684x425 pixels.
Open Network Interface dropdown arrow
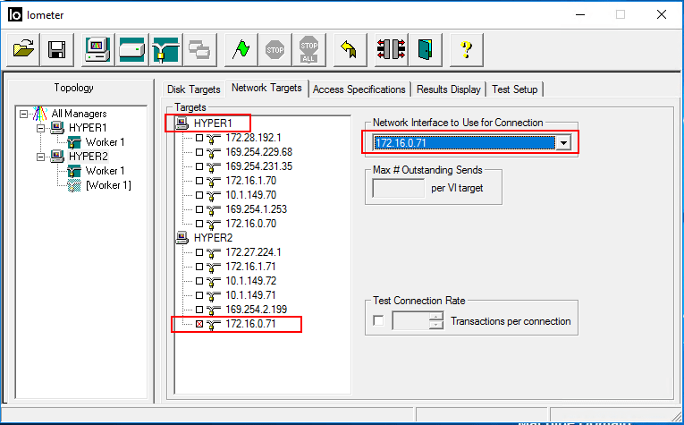click(563, 142)
